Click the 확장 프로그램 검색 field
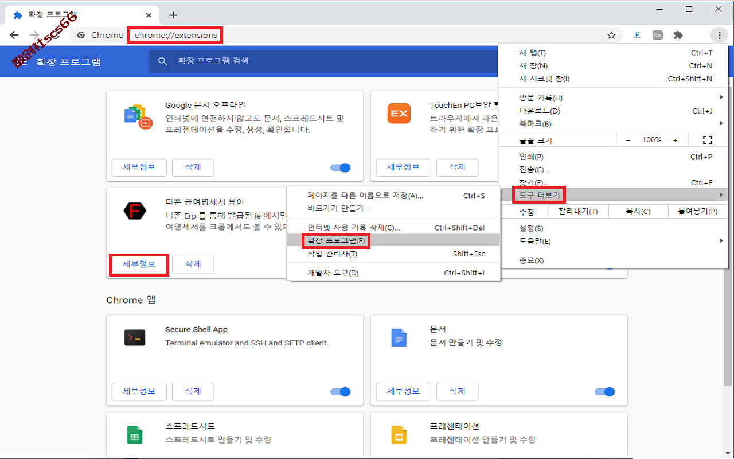Screen dimensions: 734x459 click(324, 61)
